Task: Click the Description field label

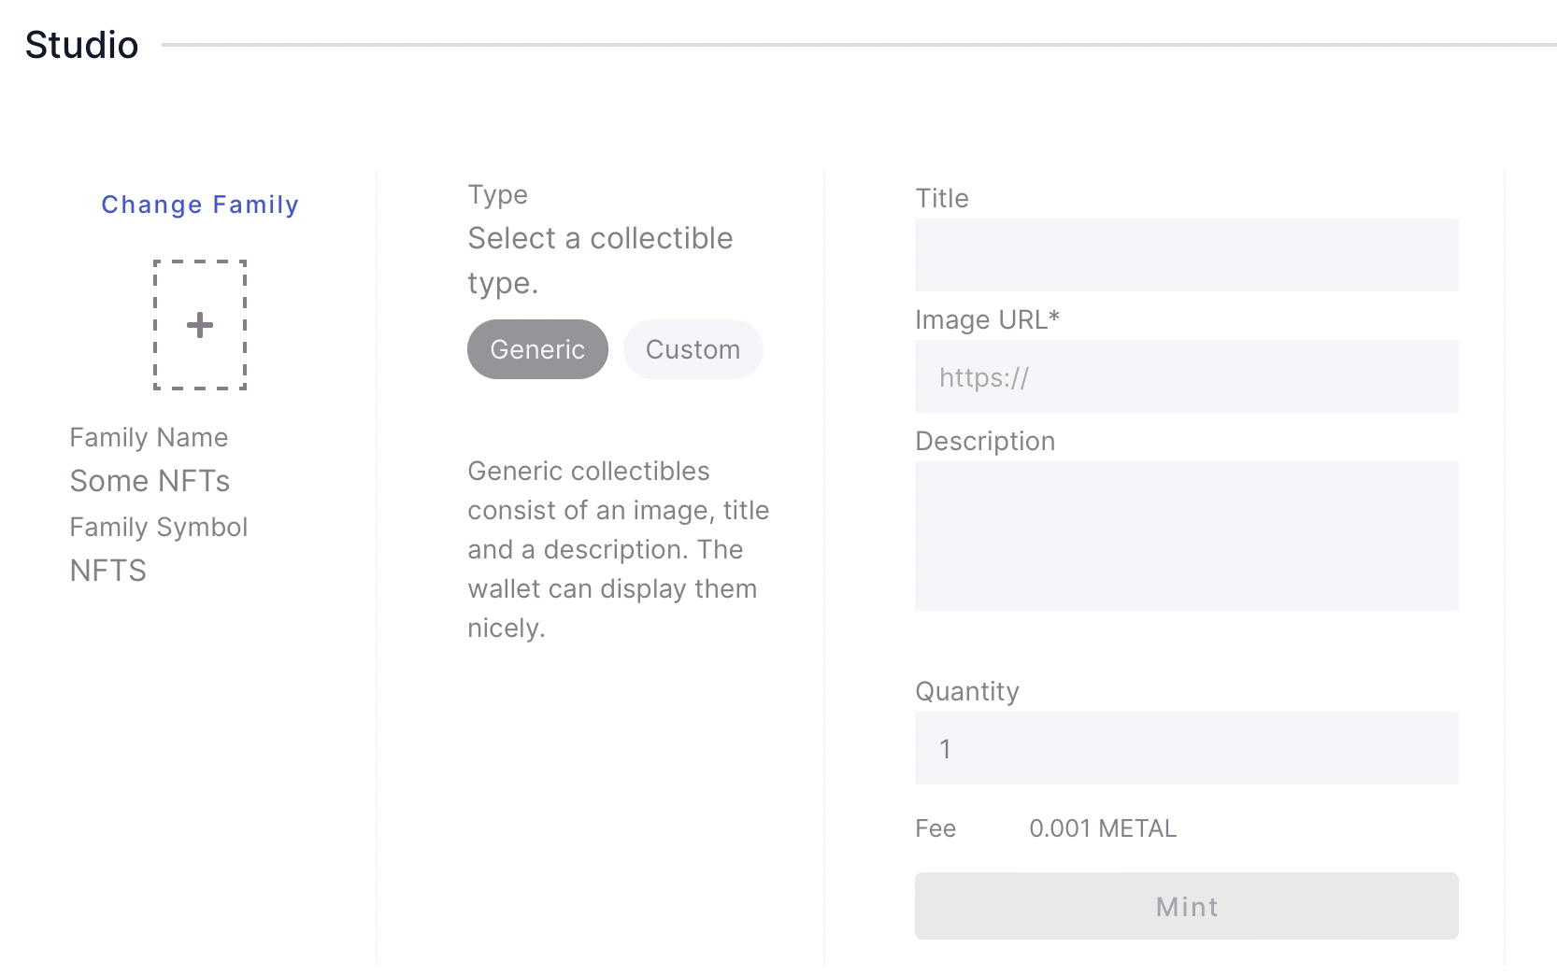Action: tap(985, 441)
